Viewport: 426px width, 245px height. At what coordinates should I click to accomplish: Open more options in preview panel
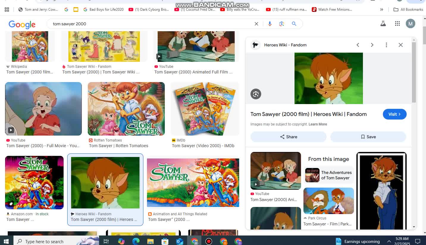pyautogui.click(x=386, y=45)
